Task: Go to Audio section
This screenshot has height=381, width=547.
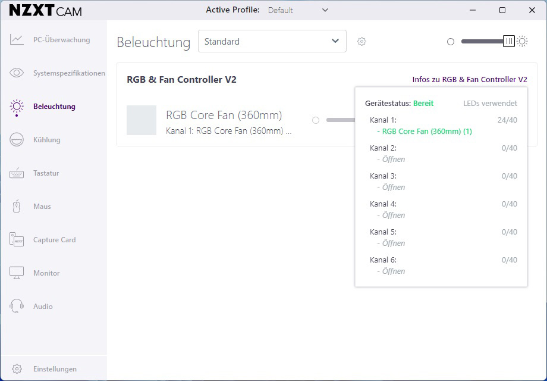Action: click(43, 307)
